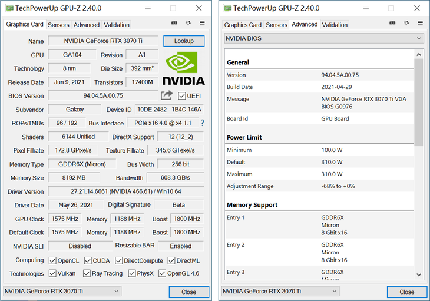The width and height of the screenshot is (430, 301).
Task: Click the BIOS Version field 94.04.5A.00.75
Action: (103, 95)
